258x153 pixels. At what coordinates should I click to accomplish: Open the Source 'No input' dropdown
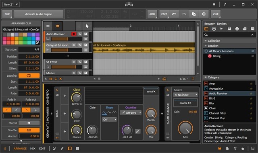(x=185, y=95)
